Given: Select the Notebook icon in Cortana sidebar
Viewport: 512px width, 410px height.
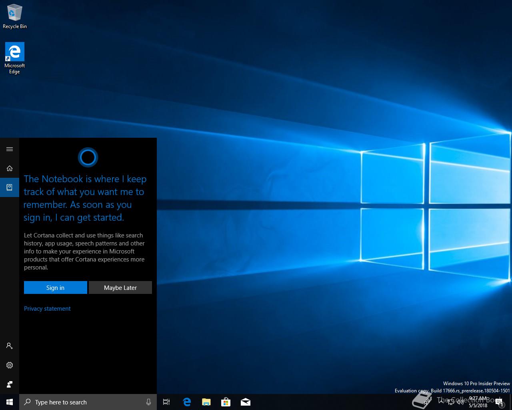Looking at the screenshot, I should tap(10, 187).
